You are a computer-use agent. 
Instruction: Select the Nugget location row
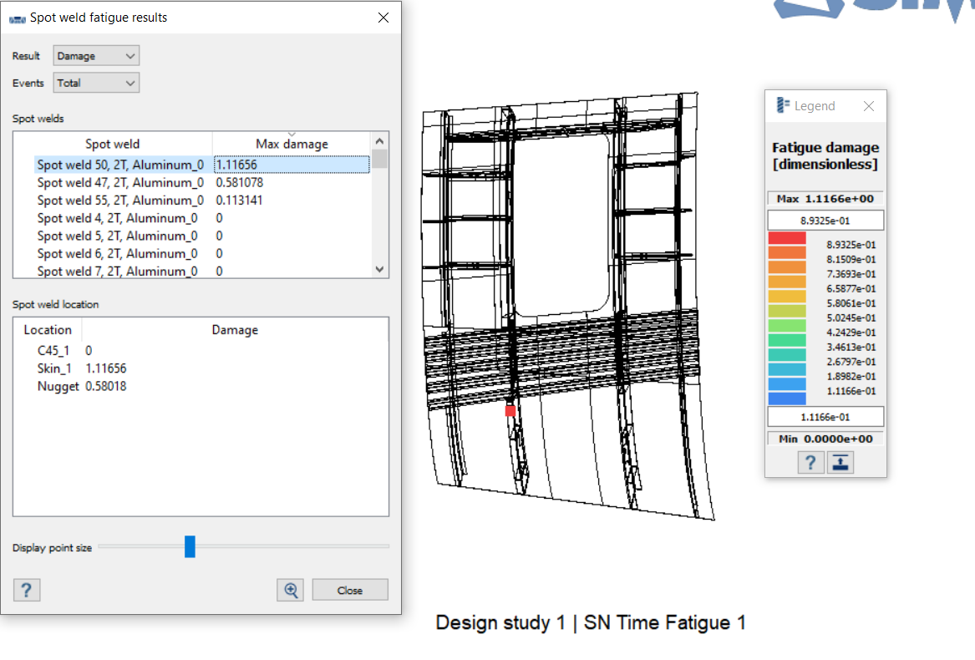tap(58, 386)
